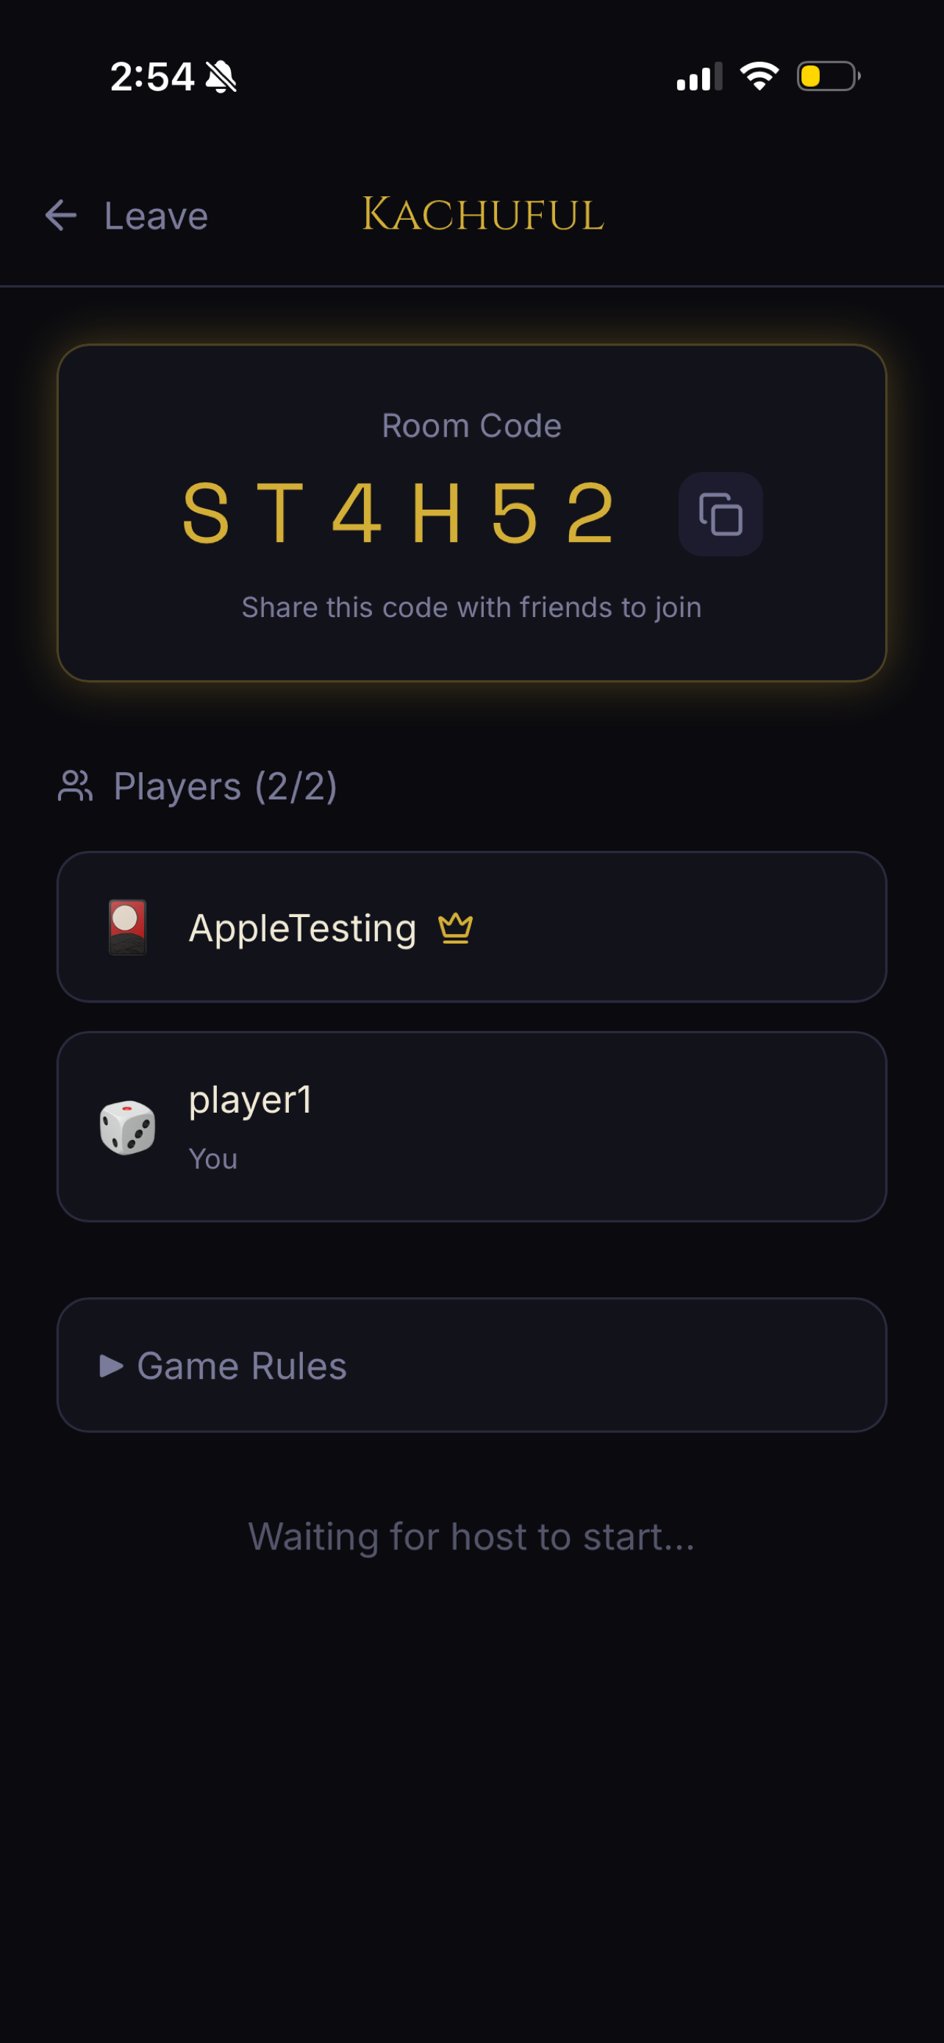
Task: Tap AppleTesting's card avatar icon
Action: coord(128,927)
